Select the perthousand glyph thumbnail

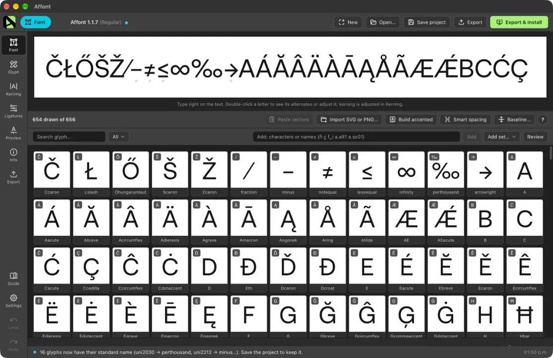(446, 174)
